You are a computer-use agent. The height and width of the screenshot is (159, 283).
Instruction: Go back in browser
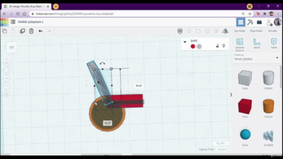tap(4, 14)
